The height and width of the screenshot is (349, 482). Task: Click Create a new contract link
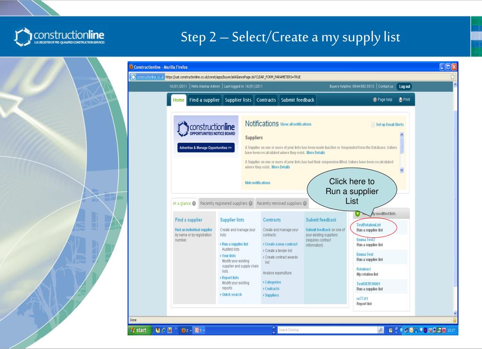[281, 244]
